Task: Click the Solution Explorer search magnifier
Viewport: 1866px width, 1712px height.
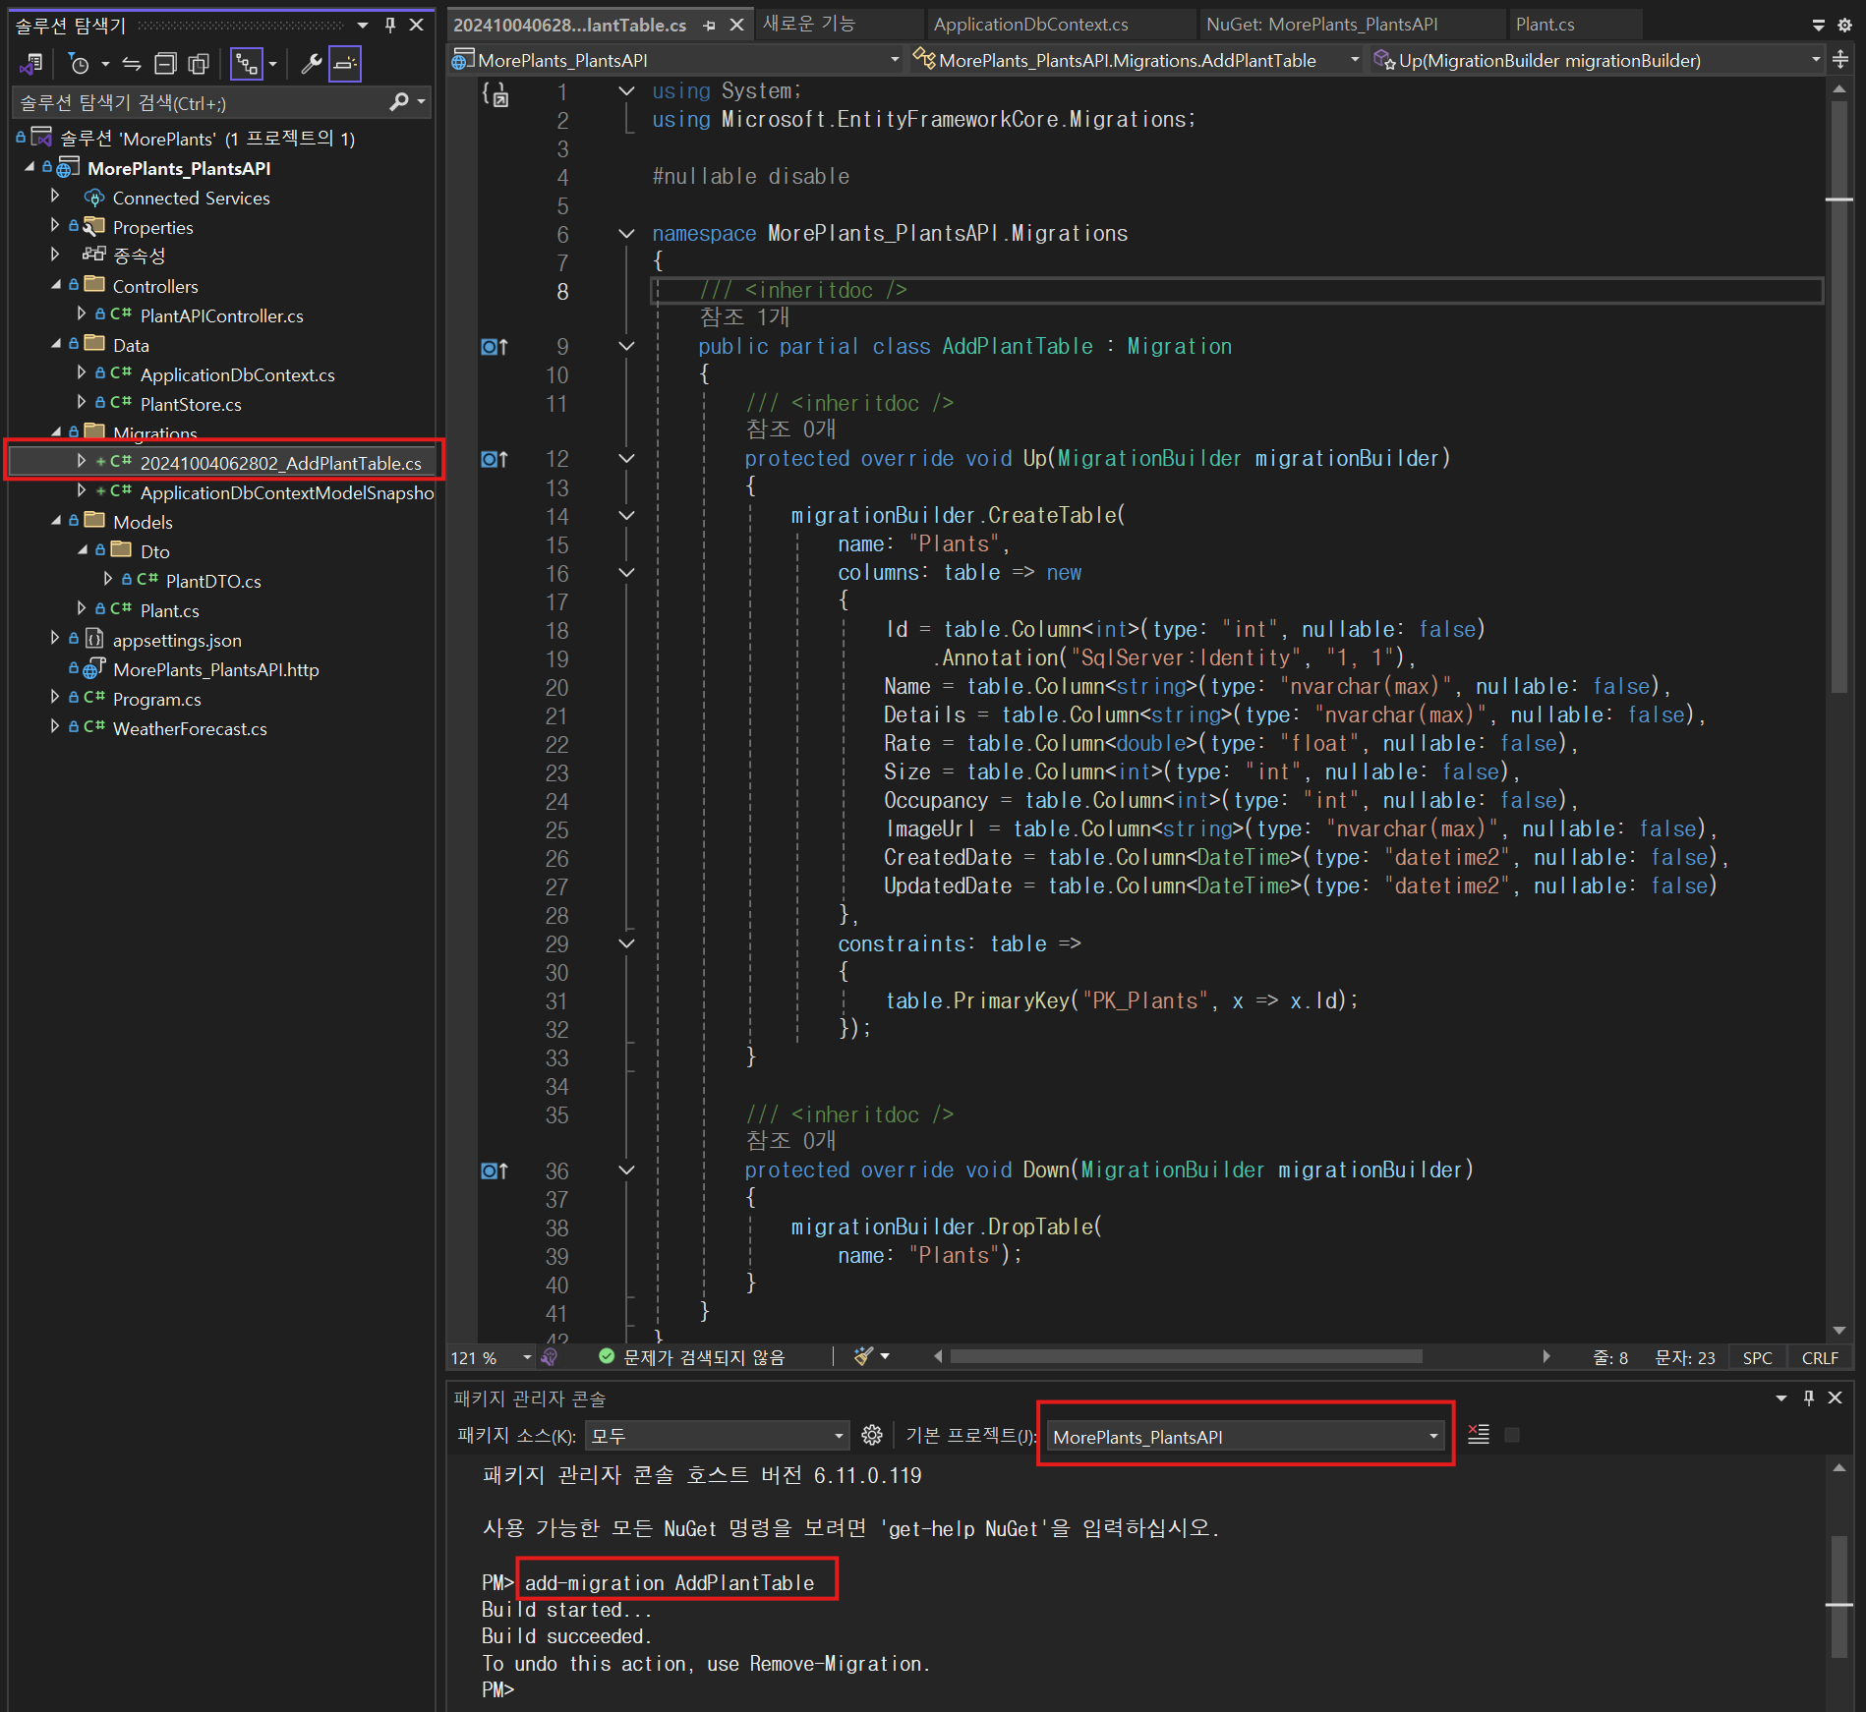Action: click(398, 102)
